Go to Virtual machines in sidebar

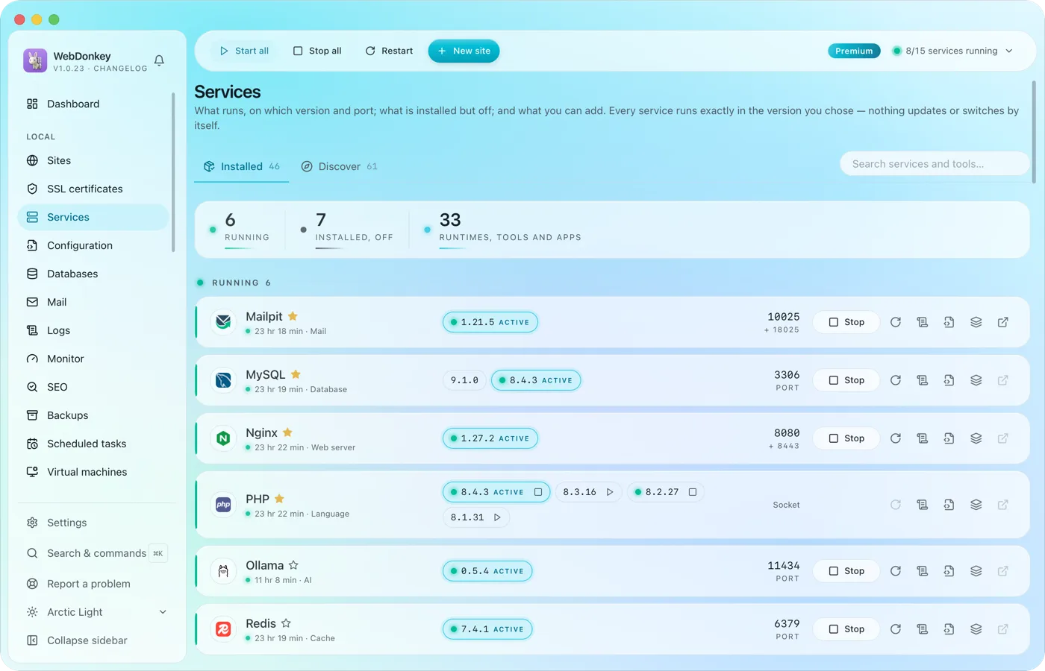[93, 472]
